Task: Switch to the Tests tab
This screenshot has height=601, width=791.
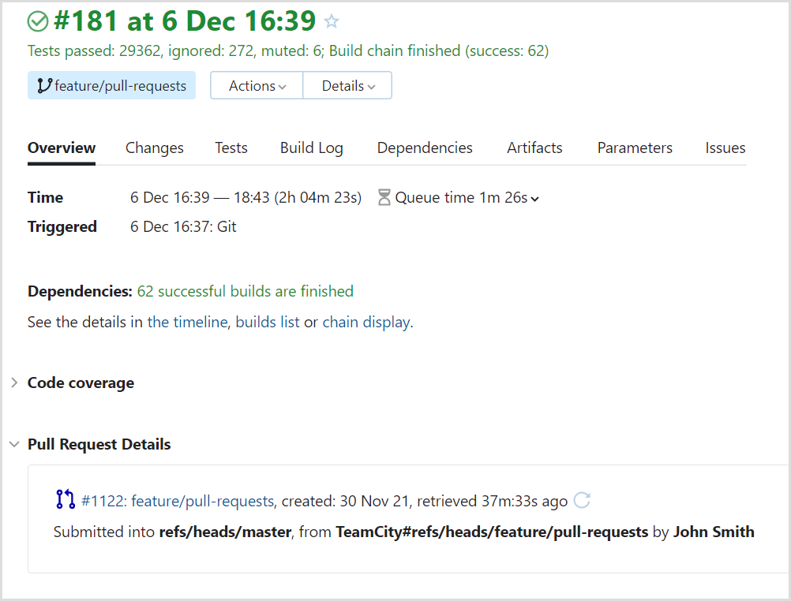Action: (231, 147)
